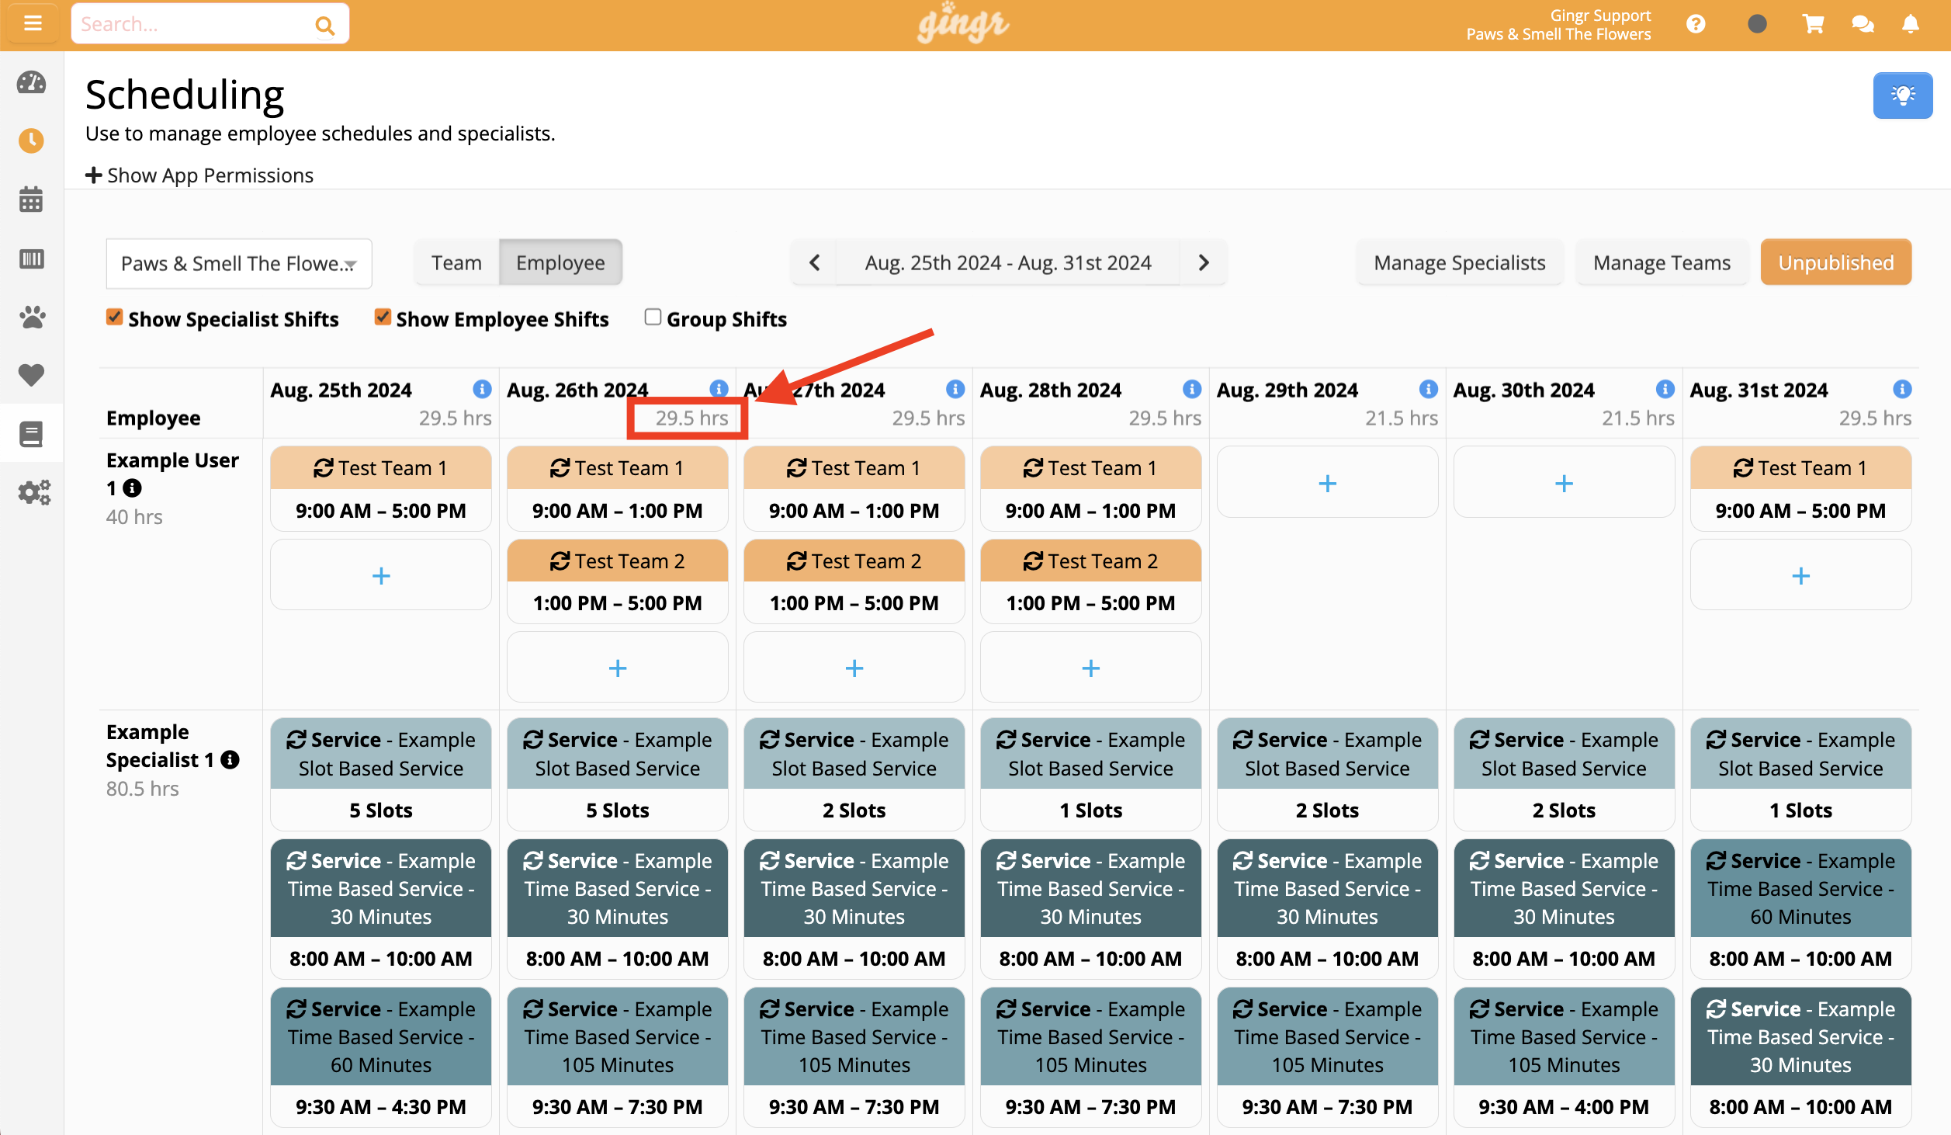
Task: Click Gingr Support account name
Action: coord(1600,16)
